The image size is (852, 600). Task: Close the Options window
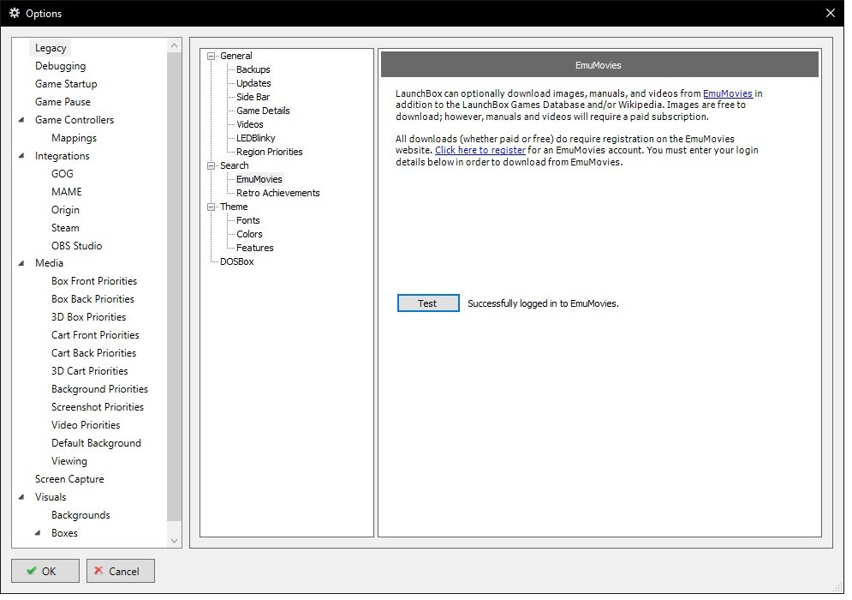831,13
